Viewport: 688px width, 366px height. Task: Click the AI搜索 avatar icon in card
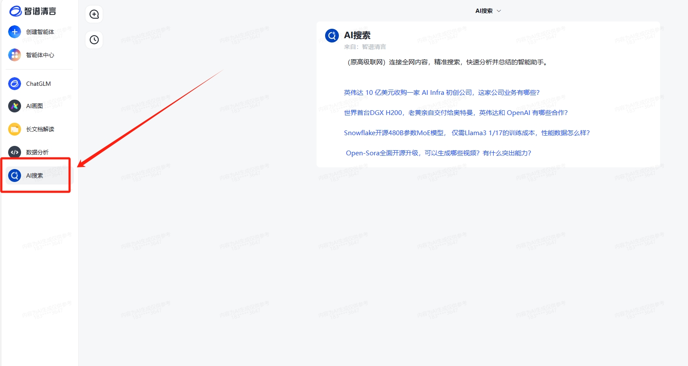pos(332,36)
